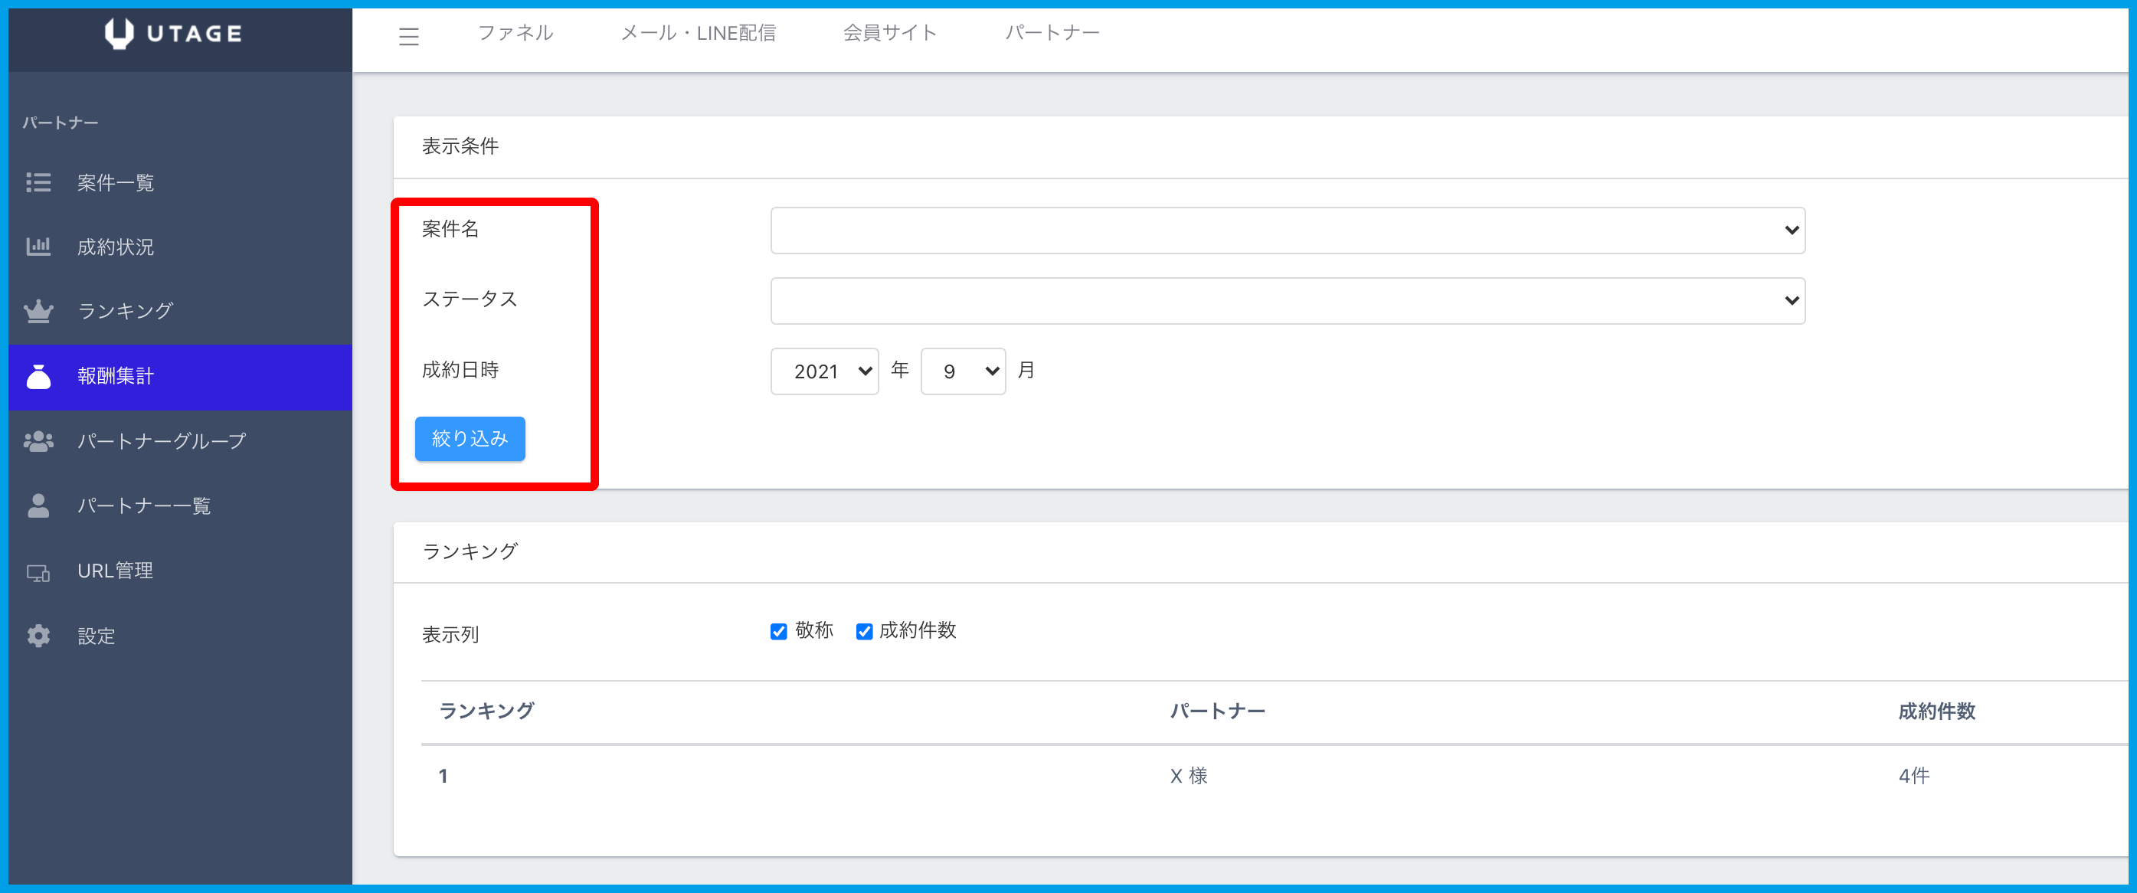Open the year dropdown showing 2021

click(823, 371)
